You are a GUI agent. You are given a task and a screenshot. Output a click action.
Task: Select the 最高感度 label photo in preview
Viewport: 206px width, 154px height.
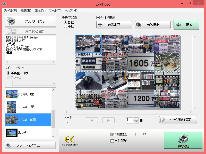coord(89,62)
